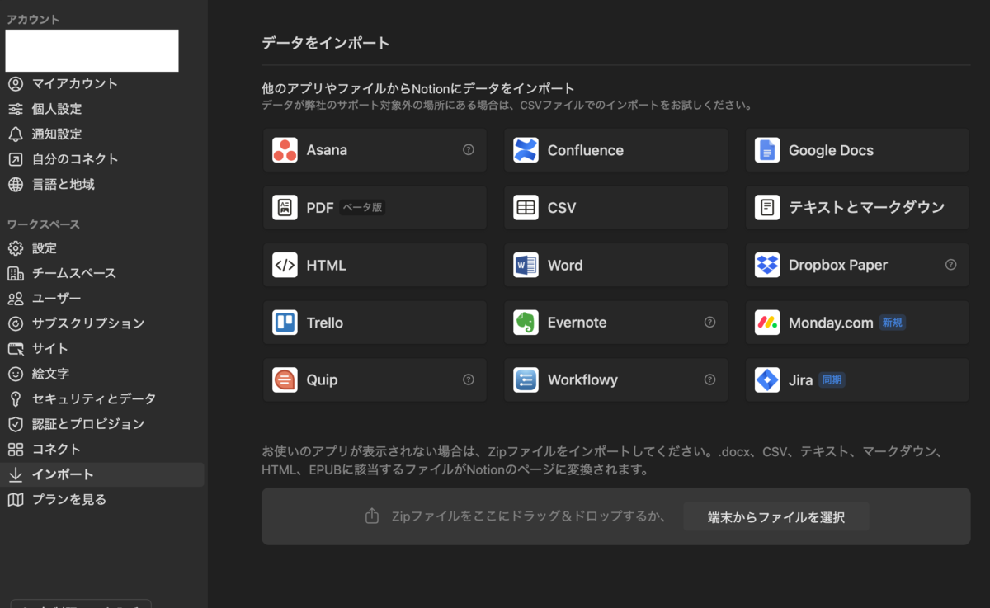The image size is (990, 608).
Task: Open サイト in sidebar
Action: click(x=102, y=348)
